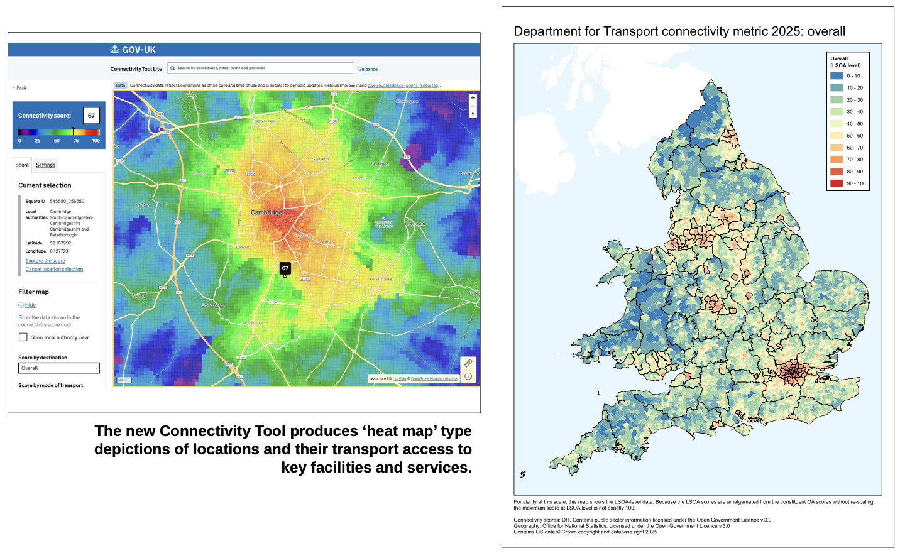Select the ruler measure tool on map

click(x=468, y=364)
